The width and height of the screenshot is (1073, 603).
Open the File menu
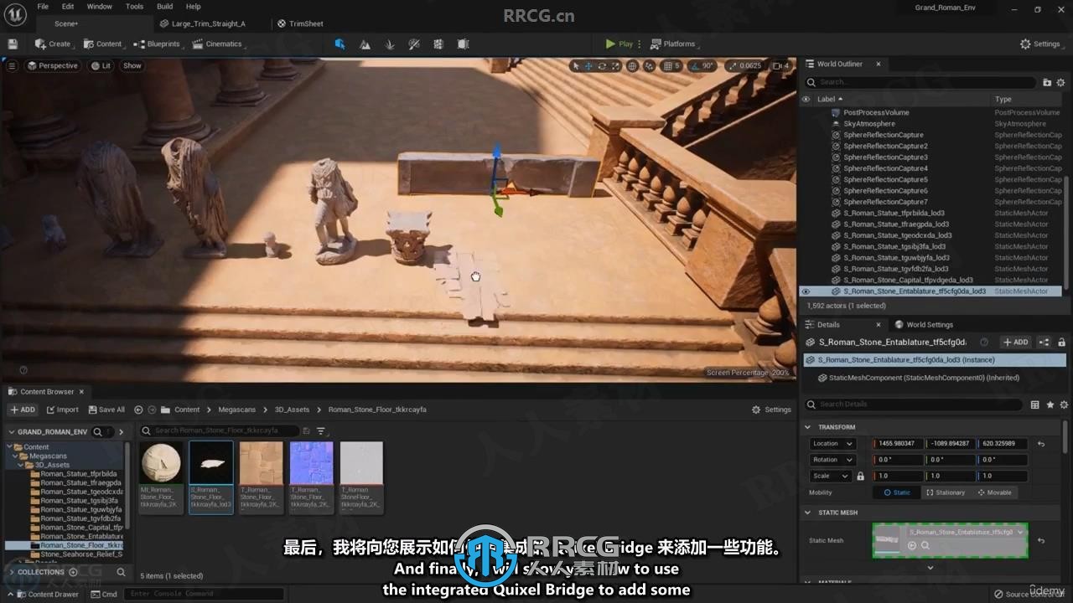[x=43, y=7]
